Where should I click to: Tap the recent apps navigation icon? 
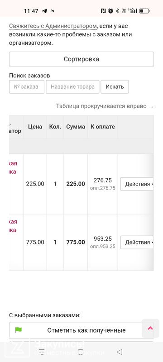[42, 352]
